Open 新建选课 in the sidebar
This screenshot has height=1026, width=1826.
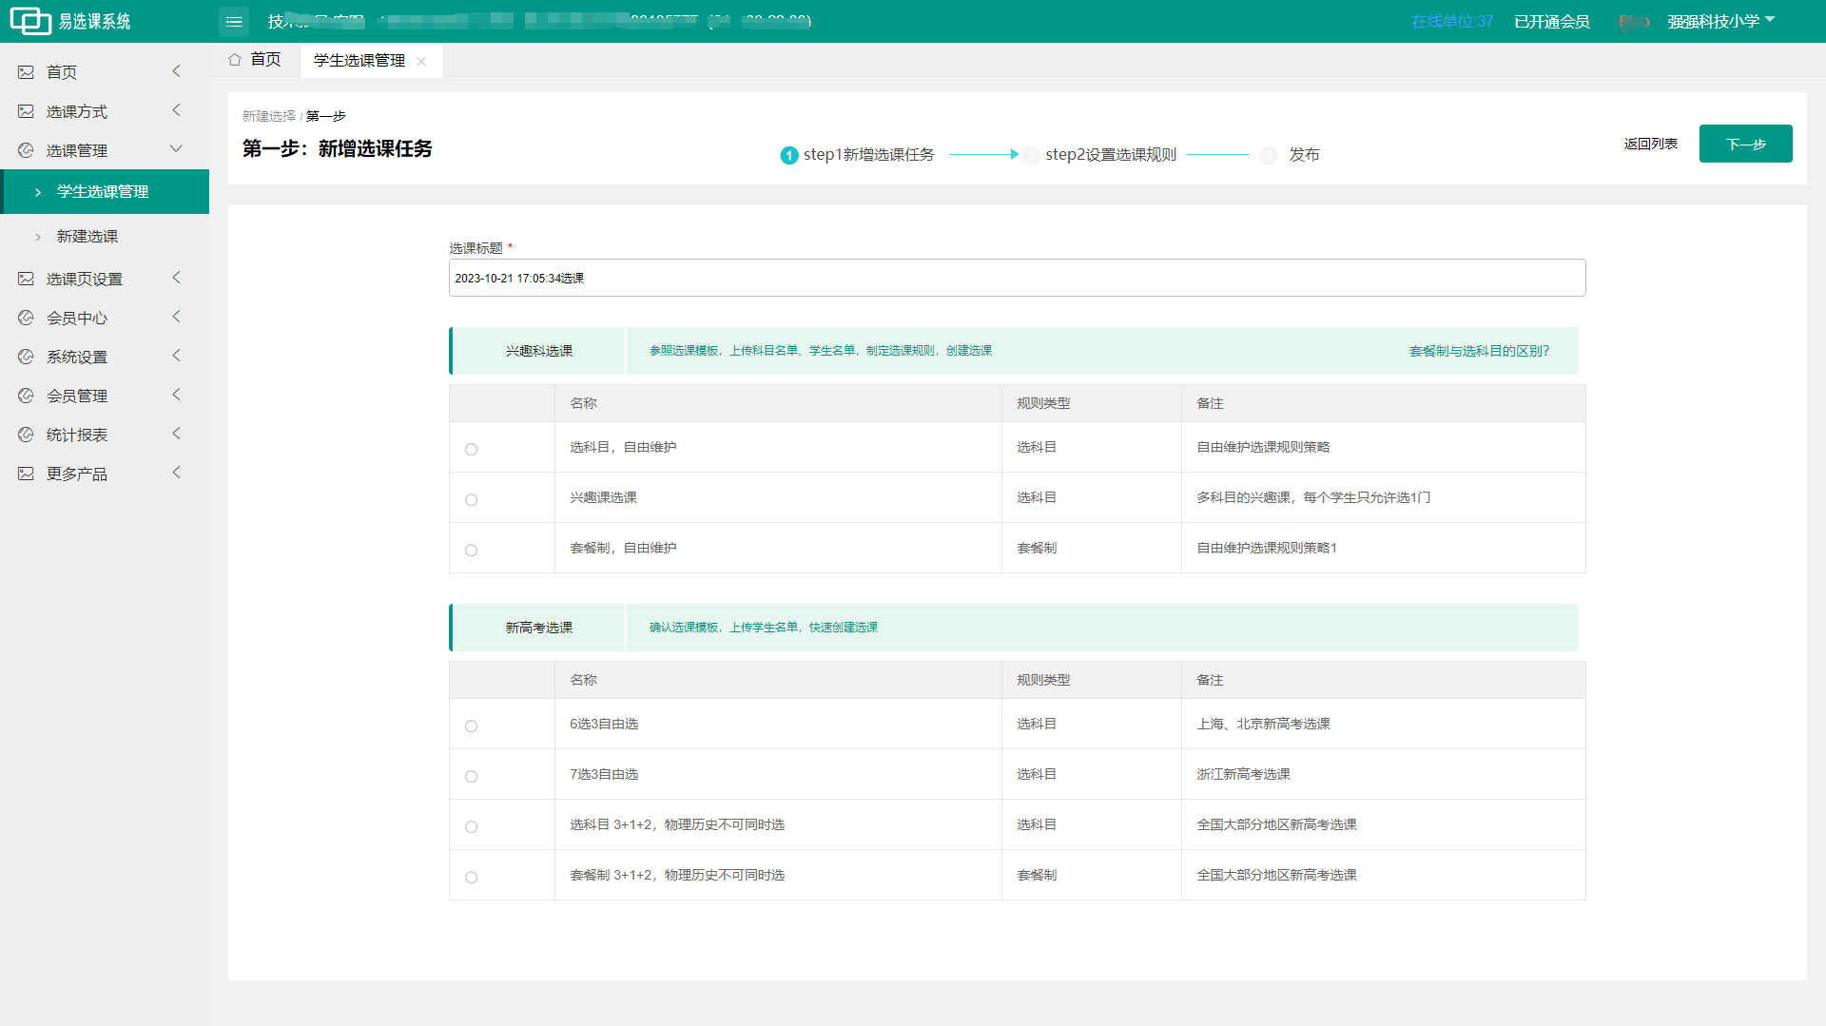click(x=87, y=236)
